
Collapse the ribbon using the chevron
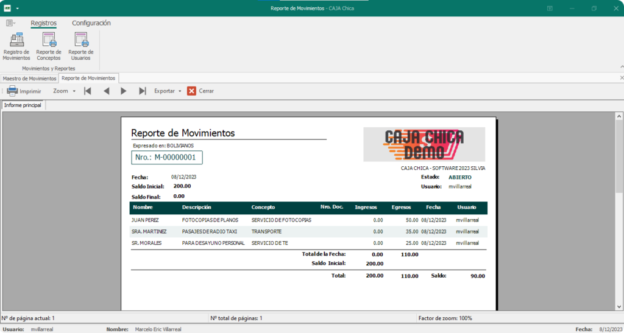tap(620, 66)
